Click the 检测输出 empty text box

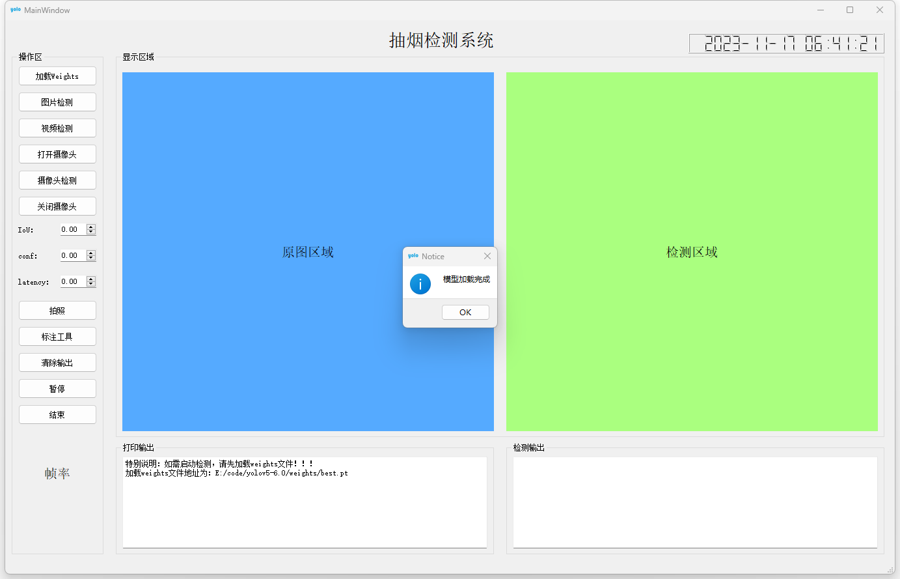[x=695, y=502]
